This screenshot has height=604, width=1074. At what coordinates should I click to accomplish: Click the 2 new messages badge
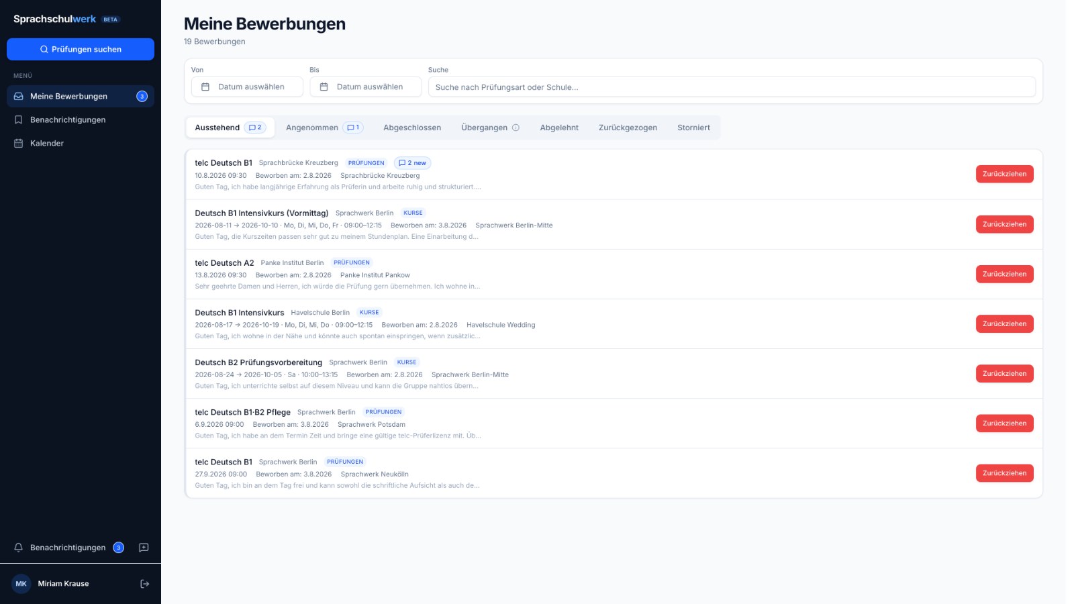[412, 163]
